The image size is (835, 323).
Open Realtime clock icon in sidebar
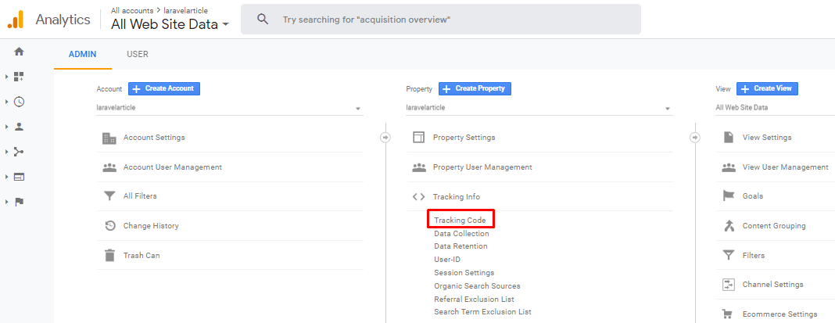19,102
